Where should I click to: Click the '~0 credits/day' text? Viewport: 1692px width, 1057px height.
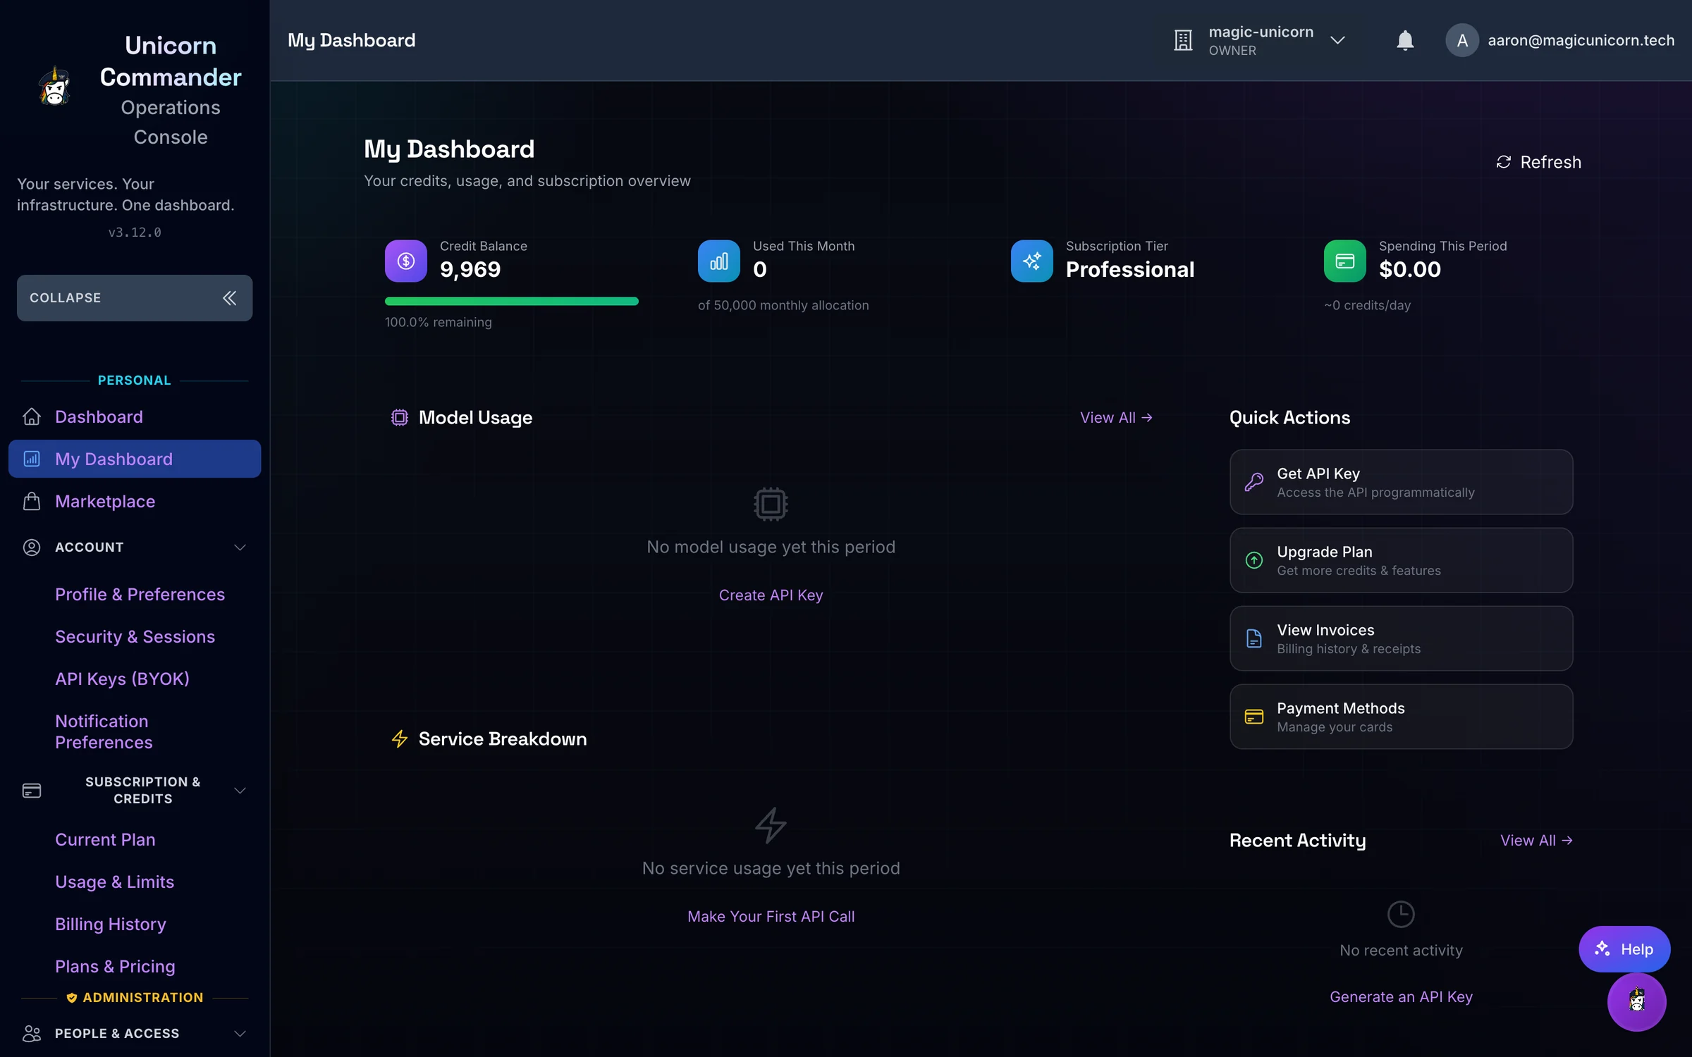(x=1367, y=306)
